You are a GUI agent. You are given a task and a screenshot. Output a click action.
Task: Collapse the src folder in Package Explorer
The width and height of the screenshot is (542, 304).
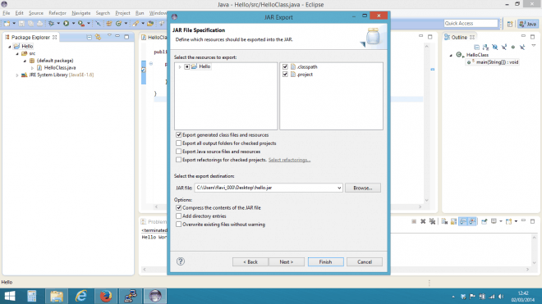click(17, 53)
